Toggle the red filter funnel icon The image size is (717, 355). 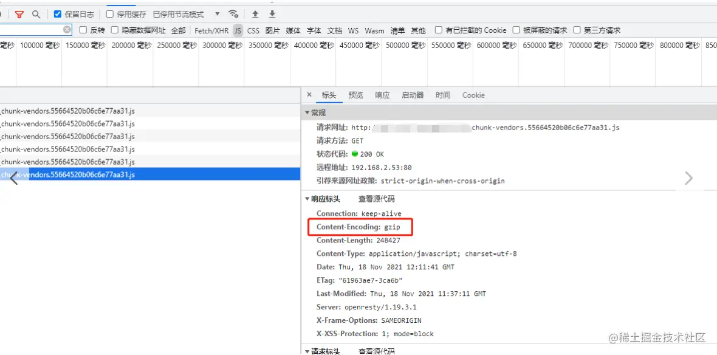(19, 14)
